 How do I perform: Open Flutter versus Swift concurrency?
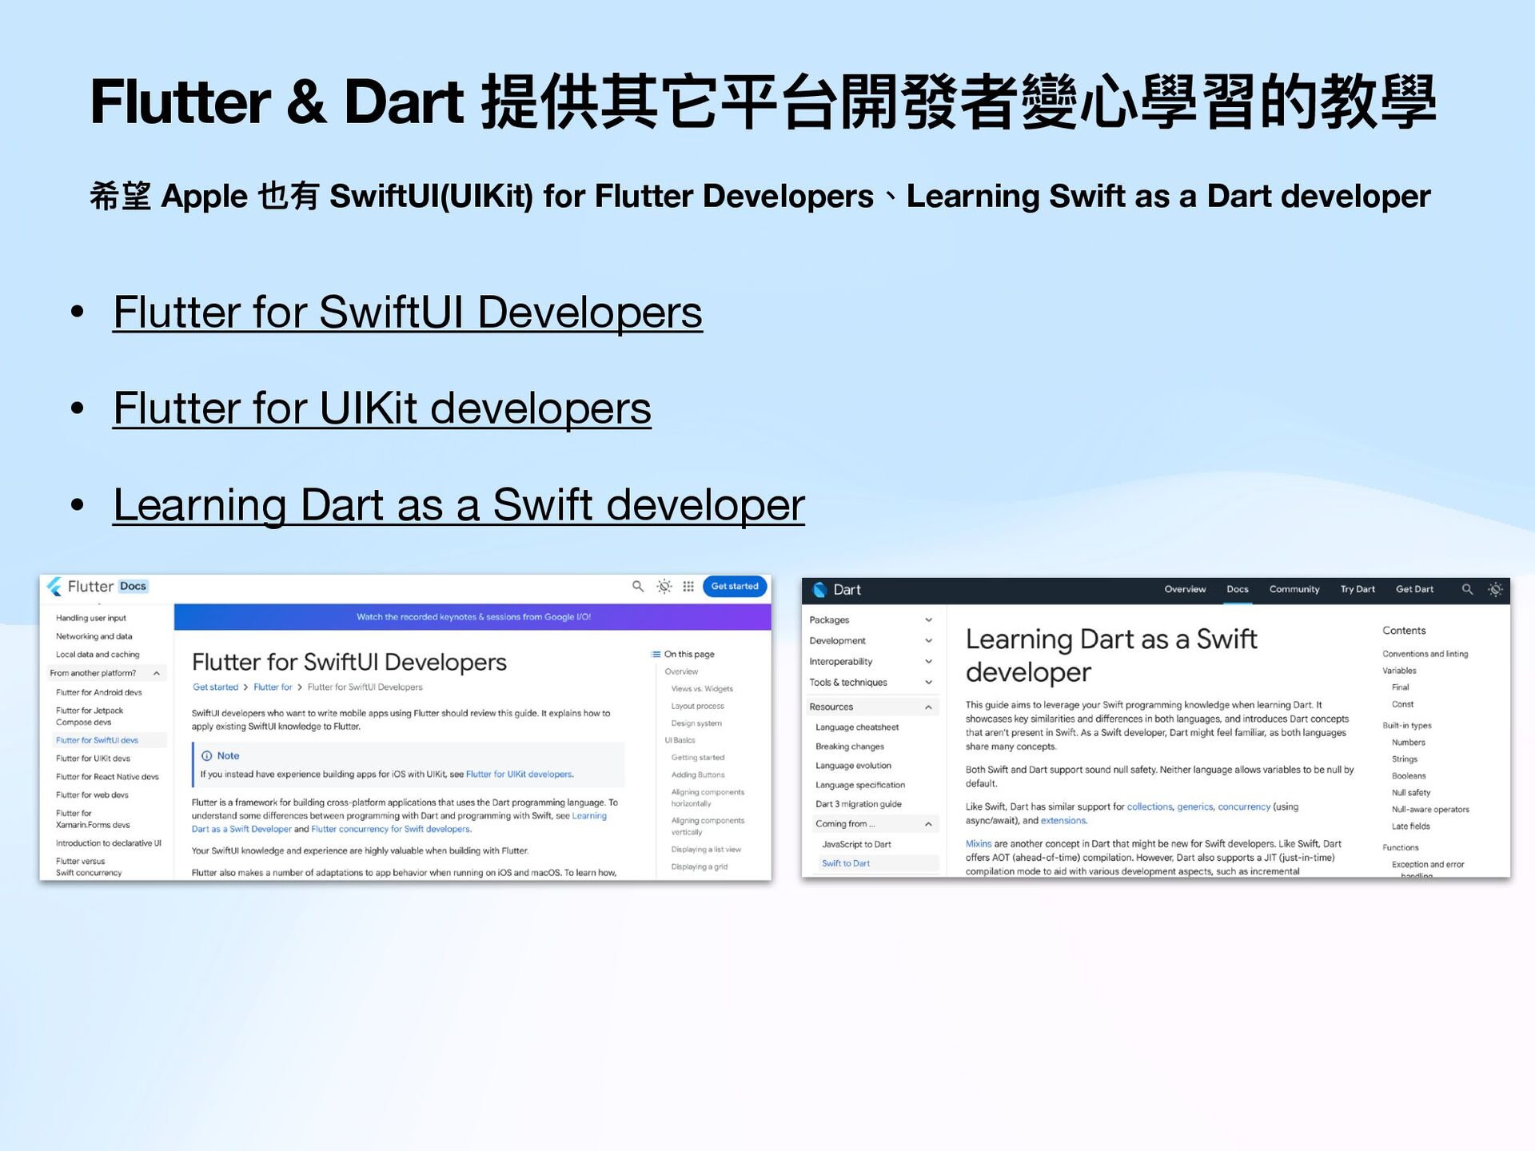(89, 867)
